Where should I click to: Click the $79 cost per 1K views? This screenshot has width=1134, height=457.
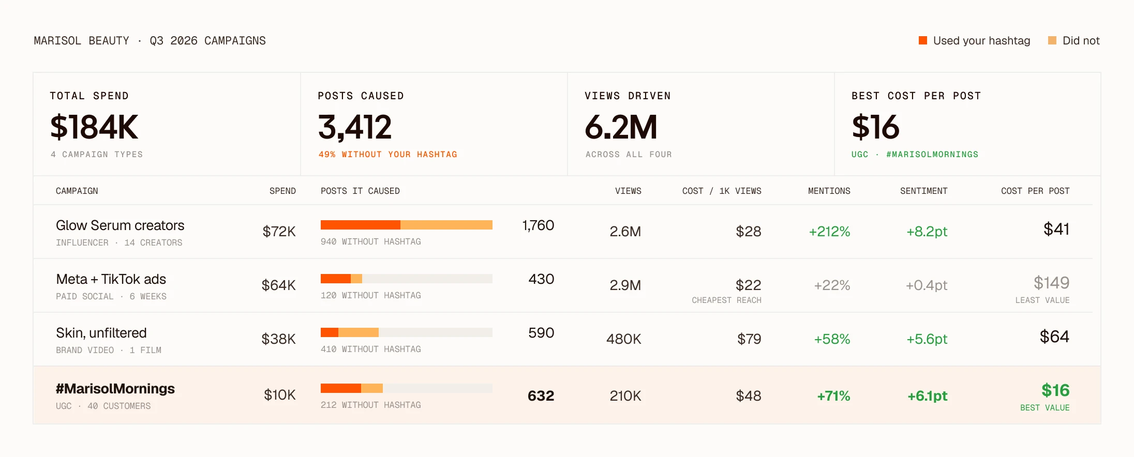point(749,339)
